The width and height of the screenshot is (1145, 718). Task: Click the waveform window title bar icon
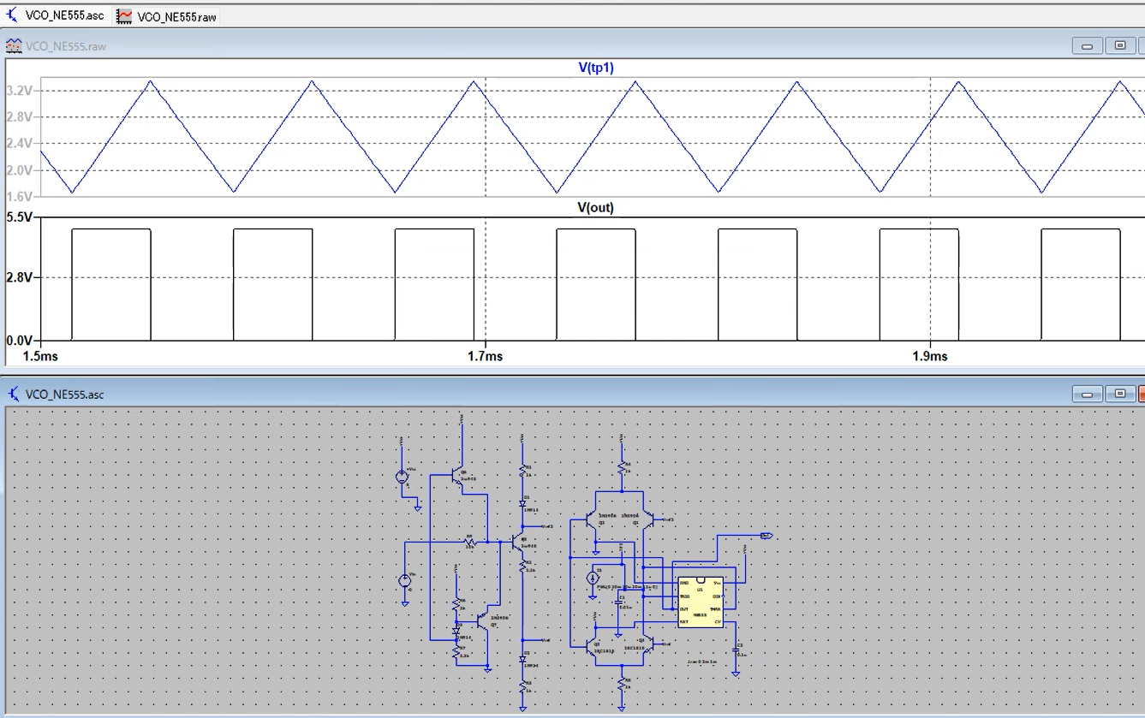(14, 46)
